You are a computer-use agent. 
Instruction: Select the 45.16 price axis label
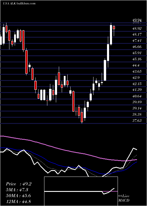[x=137, y=59]
